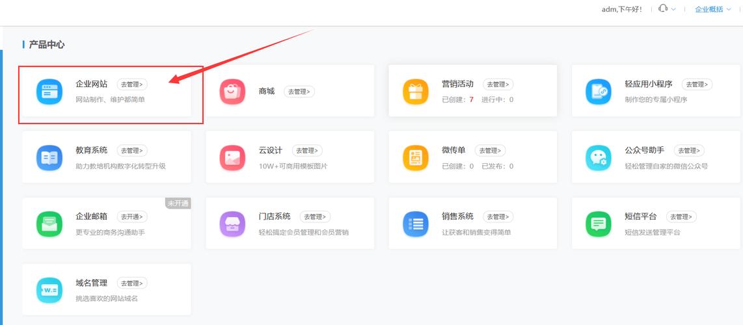Click the 营销活动 title text
Image resolution: width=743 pixels, height=325 pixels.
pos(458,84)
